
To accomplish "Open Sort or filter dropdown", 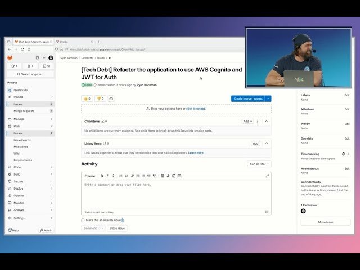I will [x=259, y=164].
